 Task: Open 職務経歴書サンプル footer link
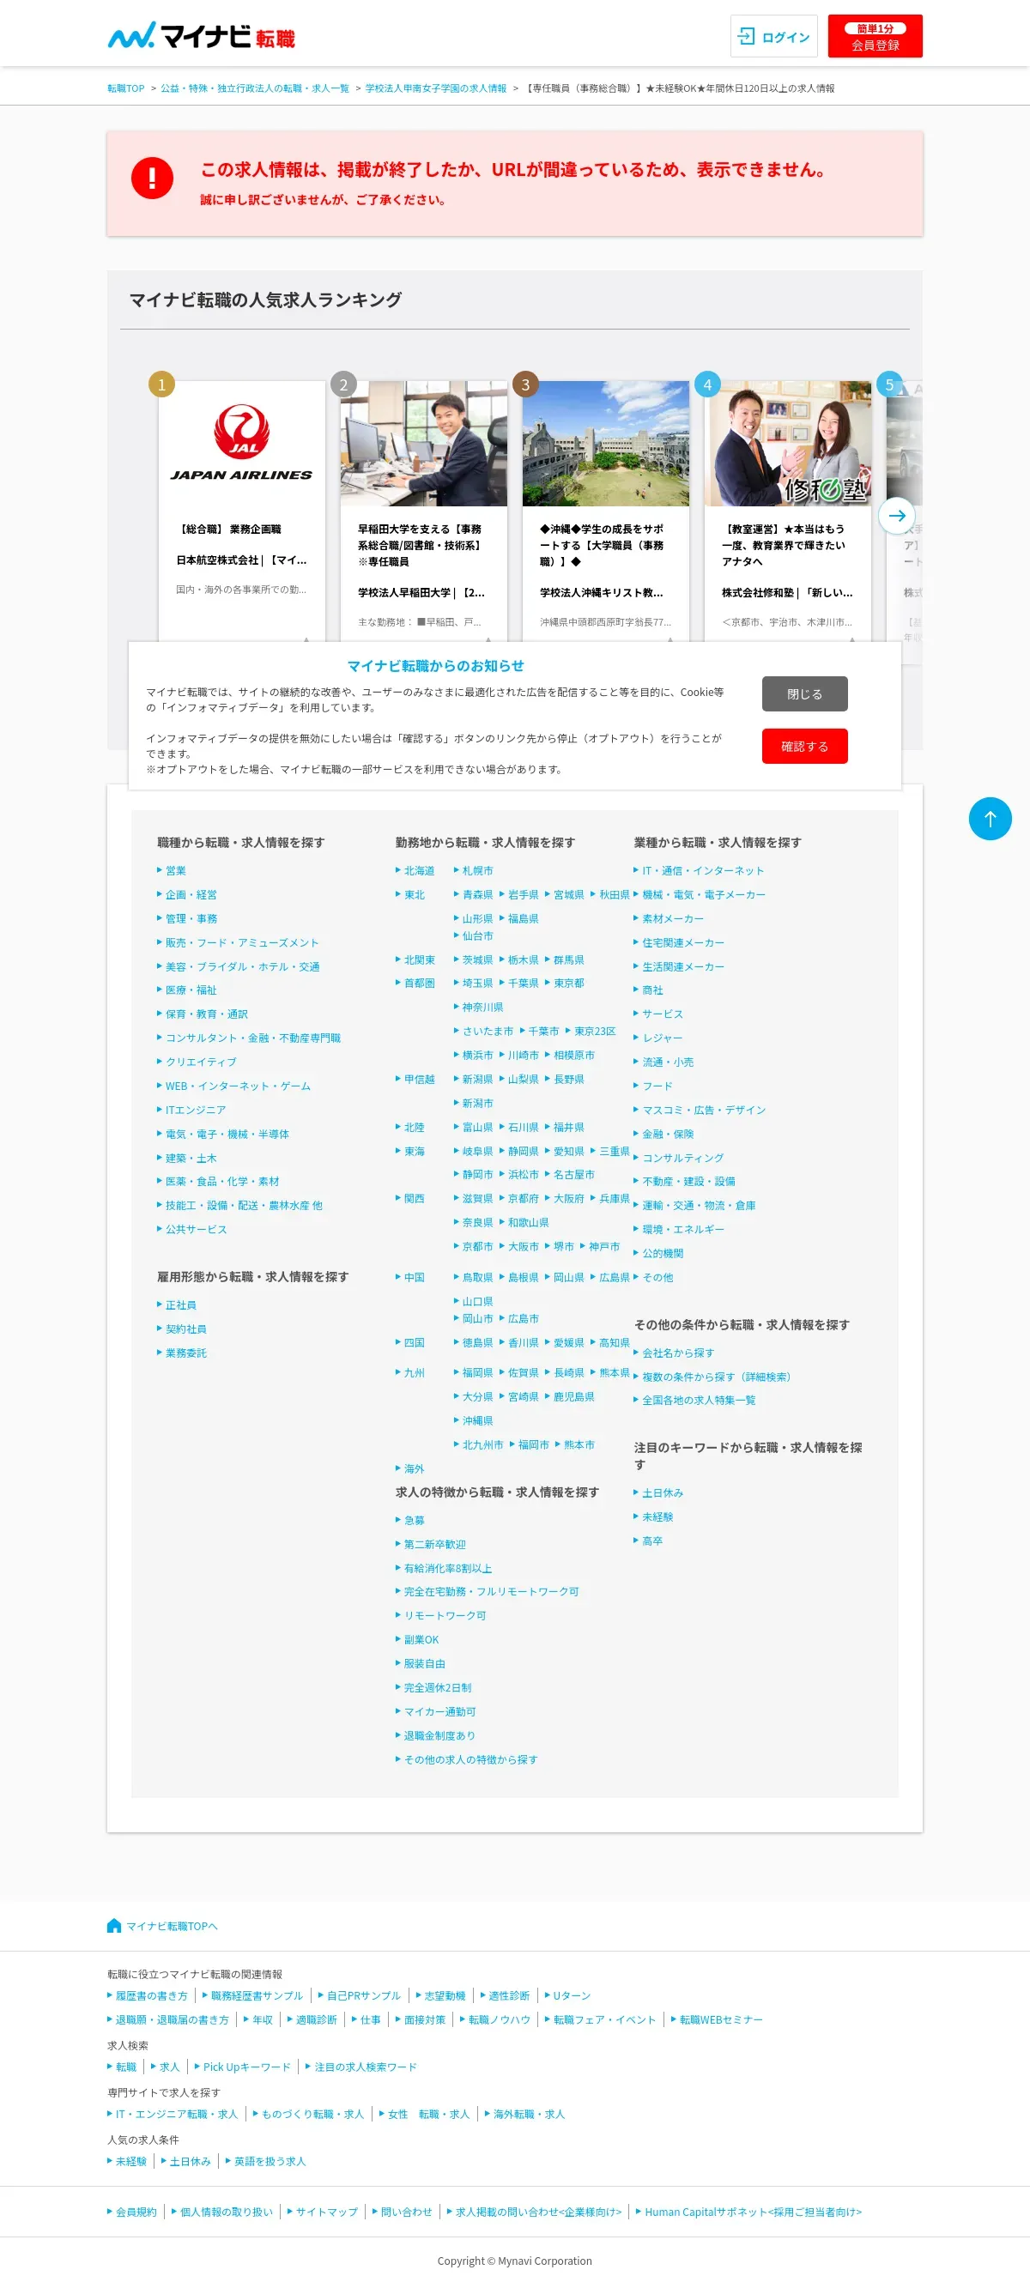tap(257, 1996)
